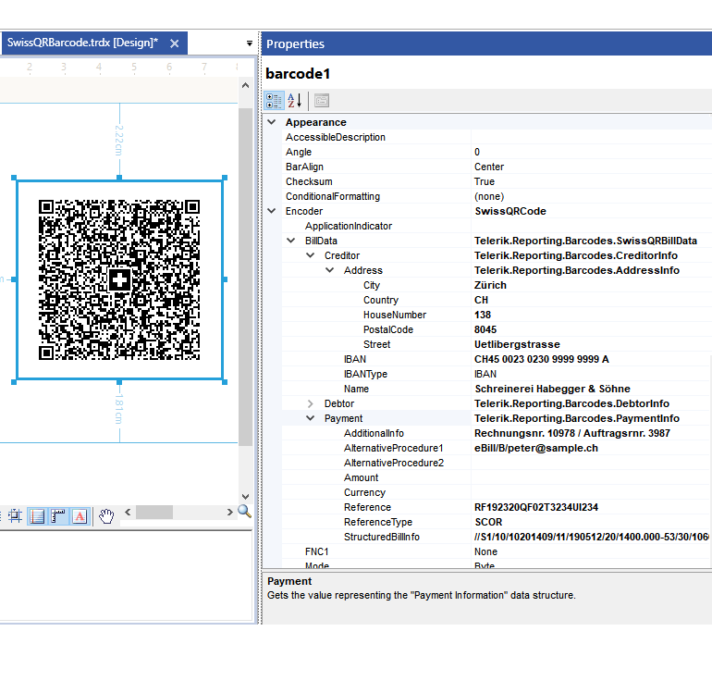Click the Properties panel title bar

coord(486,43)
